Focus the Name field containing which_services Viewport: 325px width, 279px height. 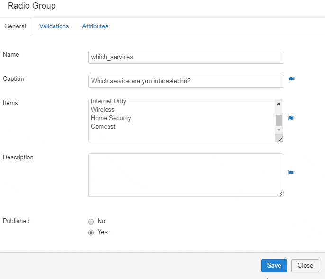click(x=186, y=57)
